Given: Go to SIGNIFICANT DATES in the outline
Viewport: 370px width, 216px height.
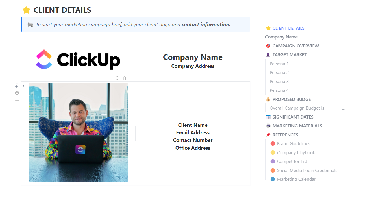Looking at the screenshot, I should (293, 117).
